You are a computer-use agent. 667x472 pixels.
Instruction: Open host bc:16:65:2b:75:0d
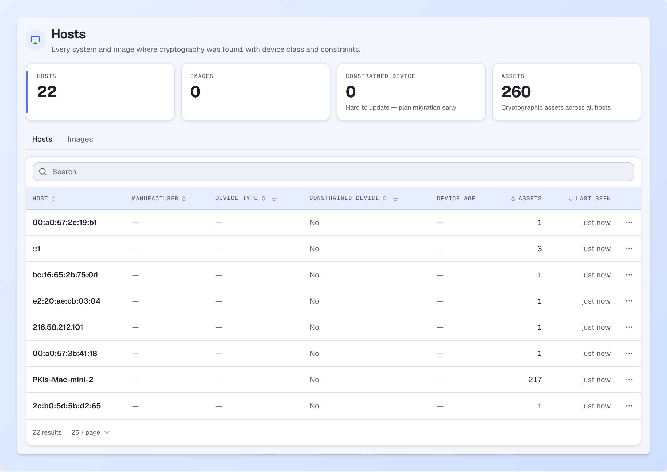pyautogui.click(x=65, y=275)
